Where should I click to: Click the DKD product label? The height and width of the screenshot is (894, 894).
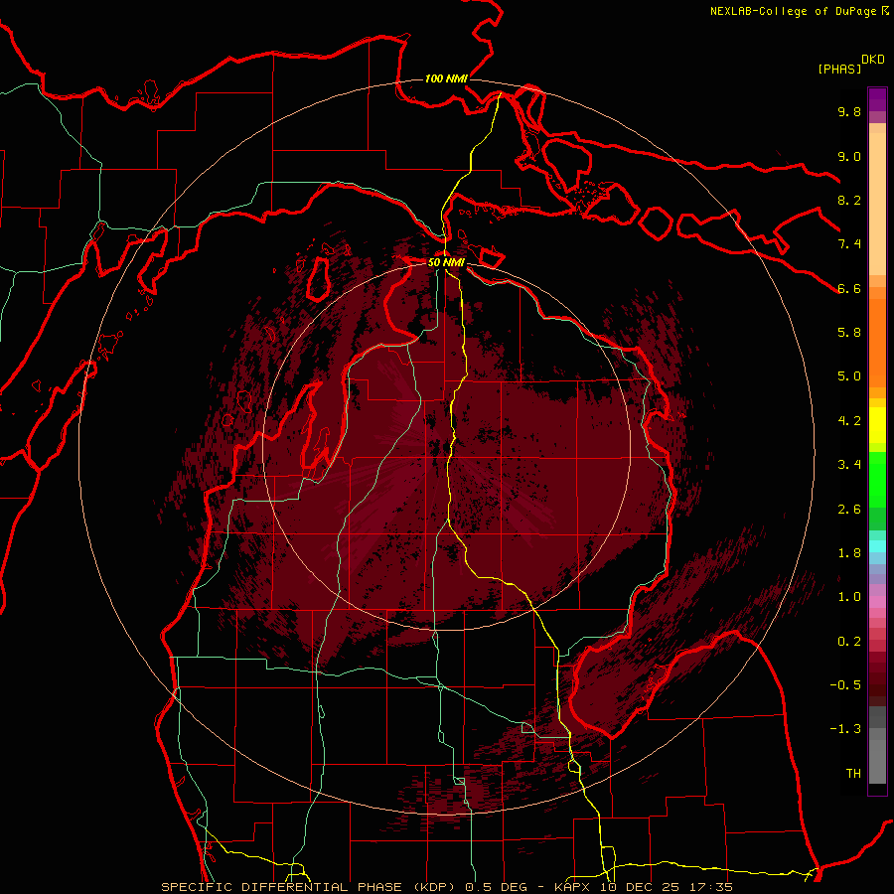(873, 60)
